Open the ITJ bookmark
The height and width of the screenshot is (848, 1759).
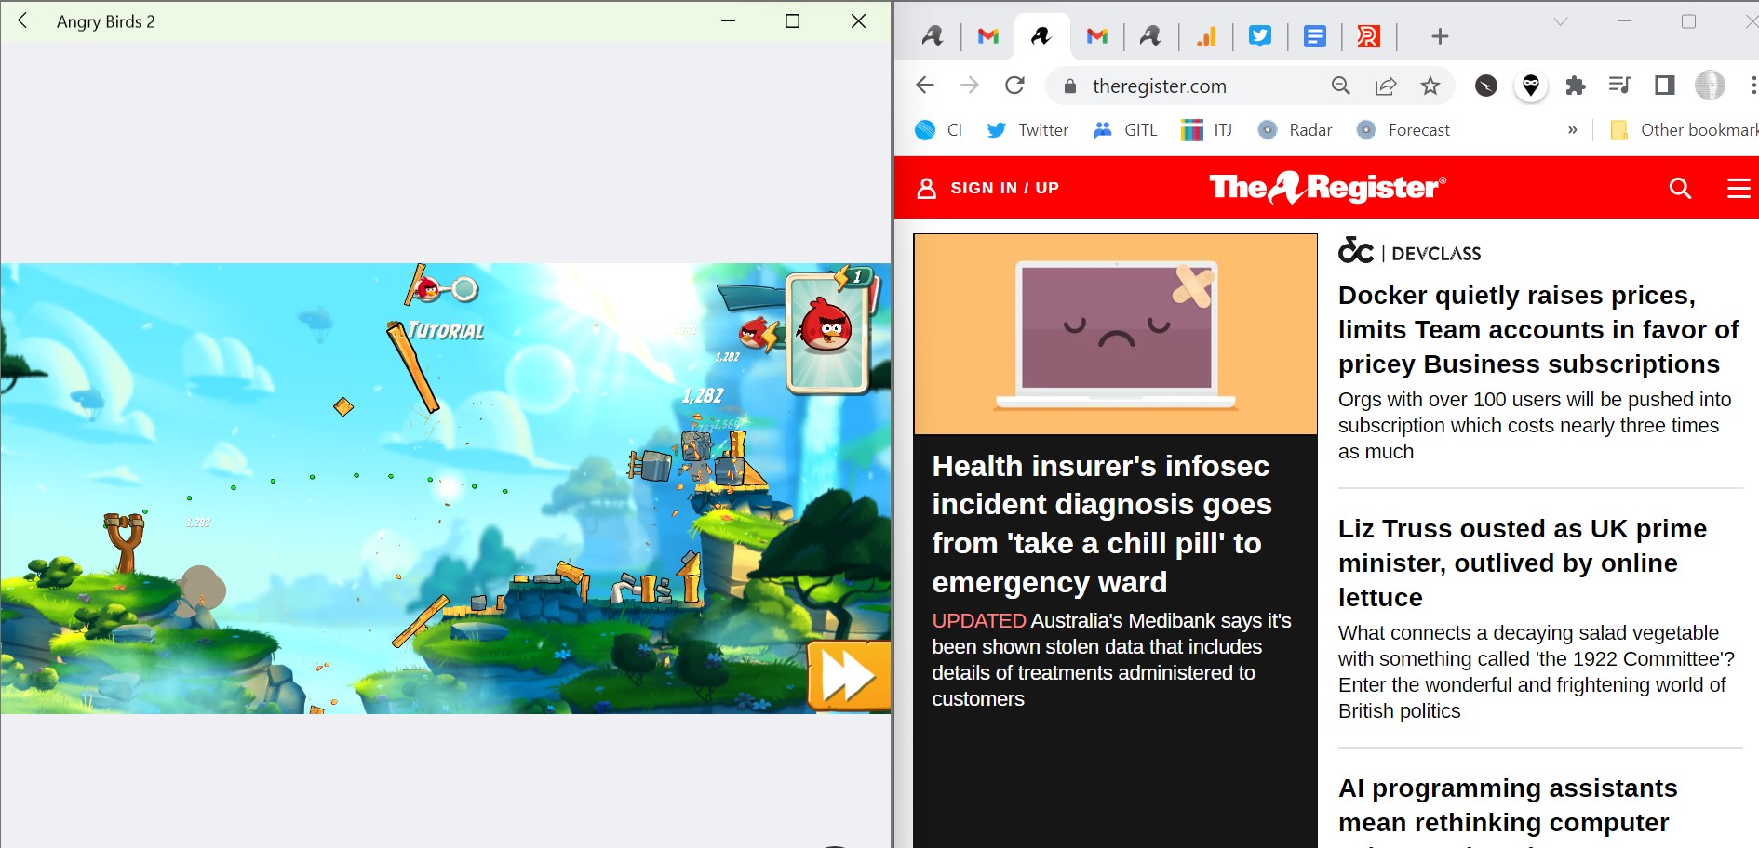point(1206,130)
